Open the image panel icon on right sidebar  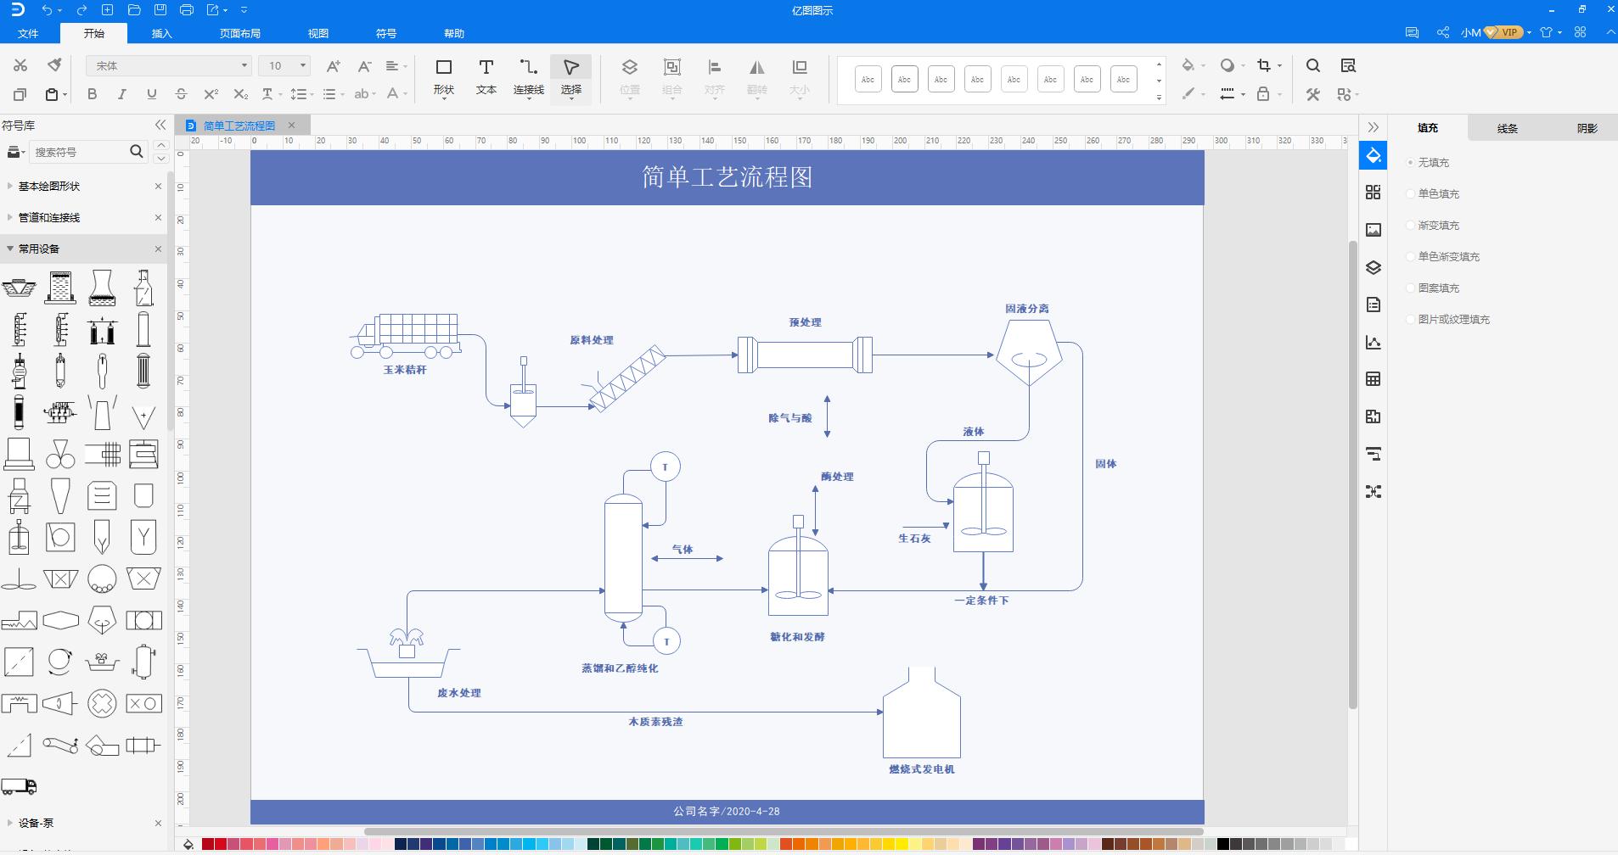point(1374,229)
